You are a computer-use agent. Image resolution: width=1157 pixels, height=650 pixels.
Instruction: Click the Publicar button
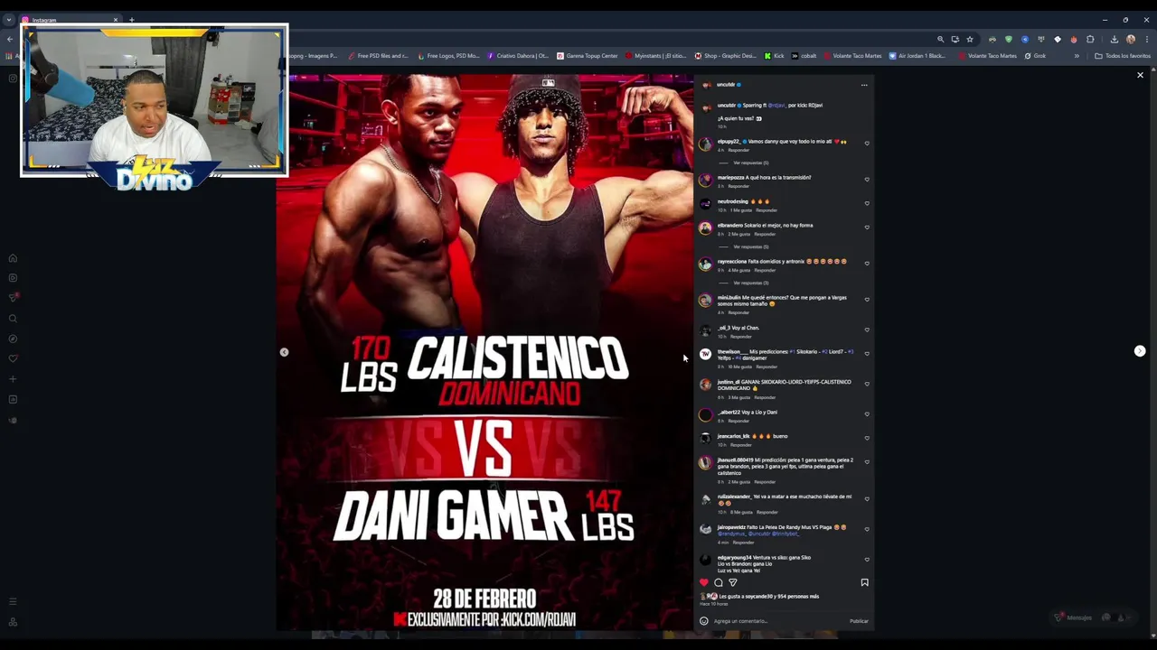pyautogui.click(x=859, y=621)
